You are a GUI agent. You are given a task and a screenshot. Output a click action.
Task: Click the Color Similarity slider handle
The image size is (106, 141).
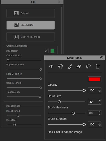[x=8, y=60]
